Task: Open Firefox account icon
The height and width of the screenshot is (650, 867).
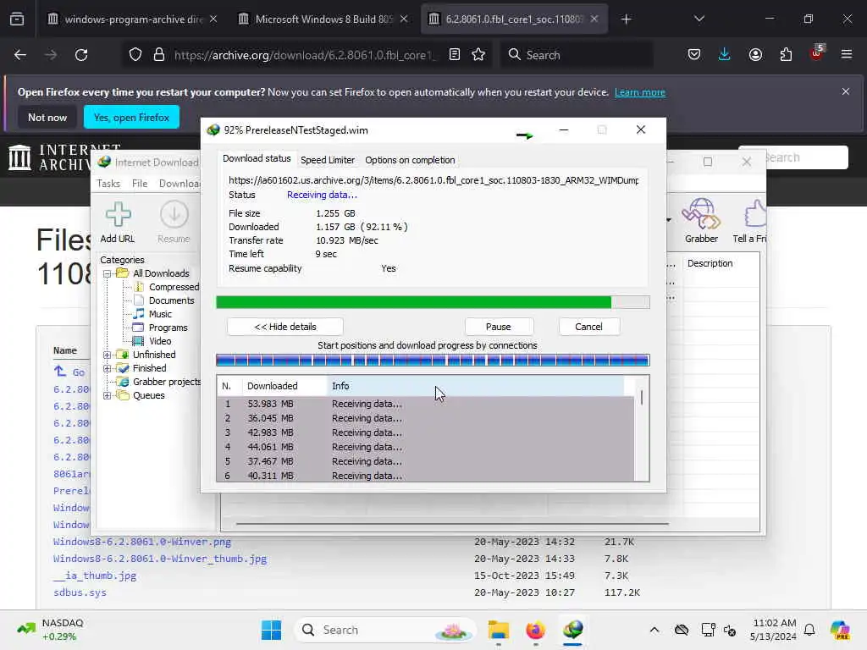Action: [x=755, y=54]
